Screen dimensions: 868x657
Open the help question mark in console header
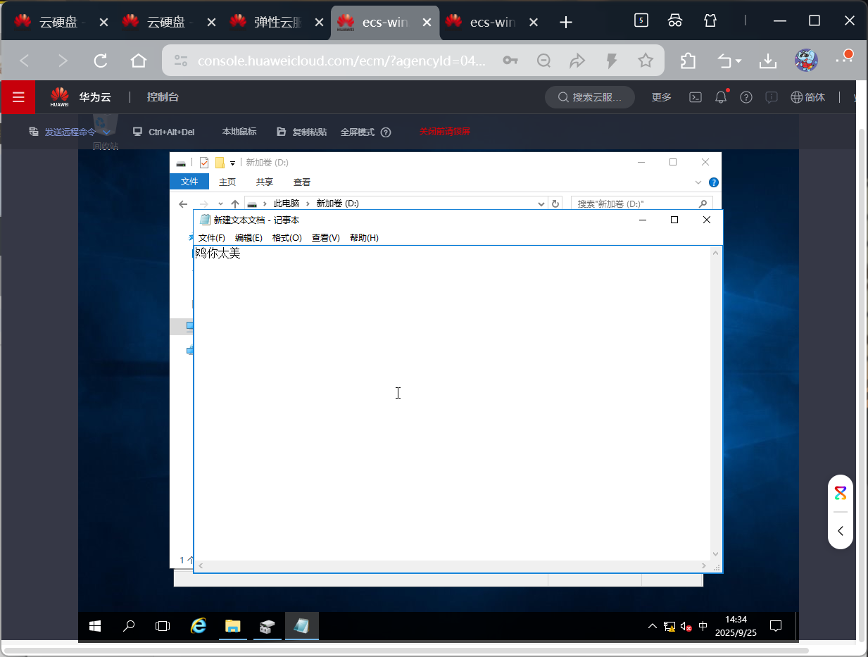746,97
